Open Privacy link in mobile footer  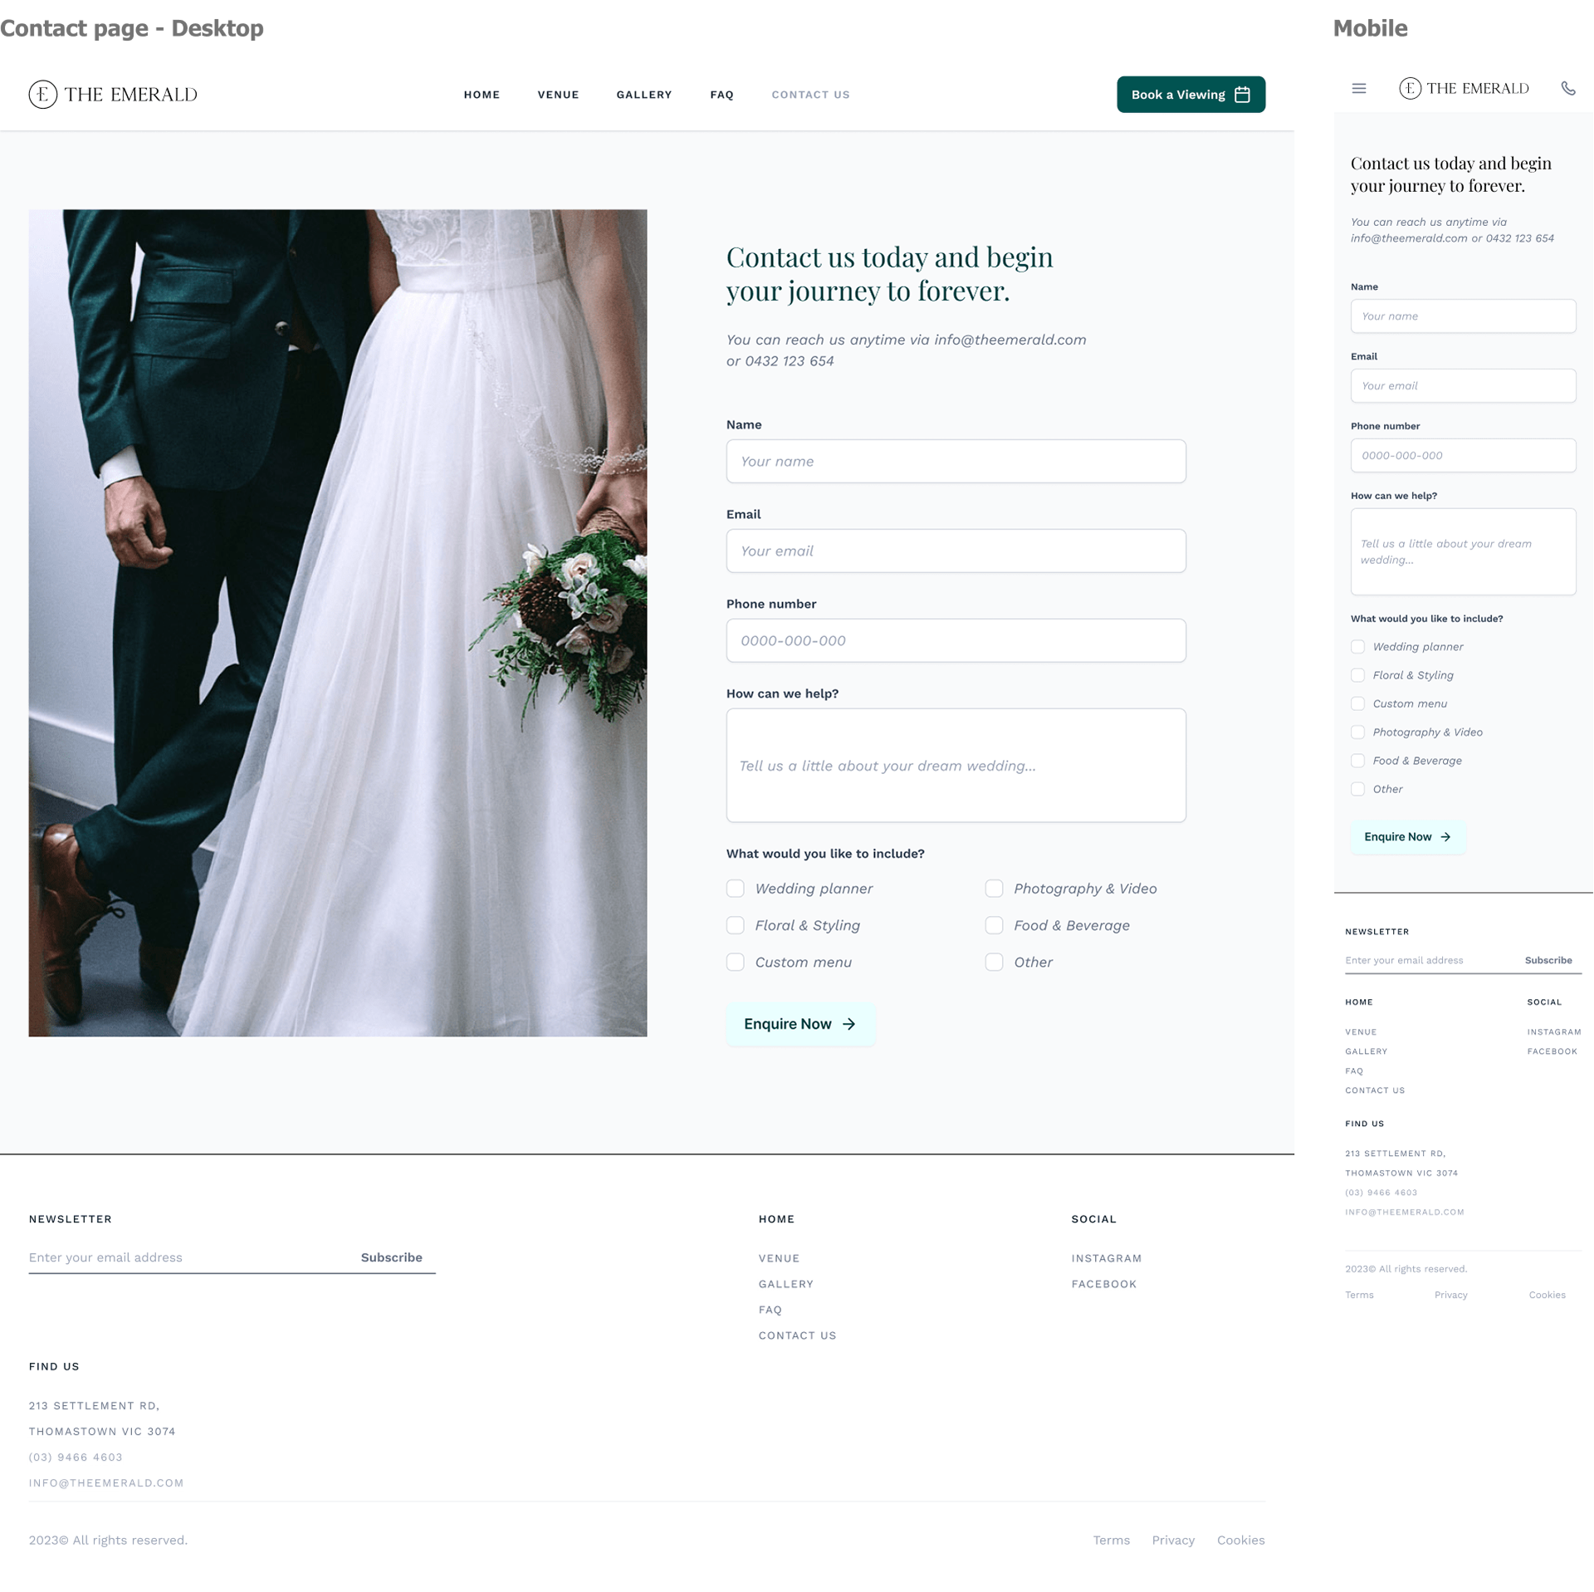(x=1450, y=1296)
